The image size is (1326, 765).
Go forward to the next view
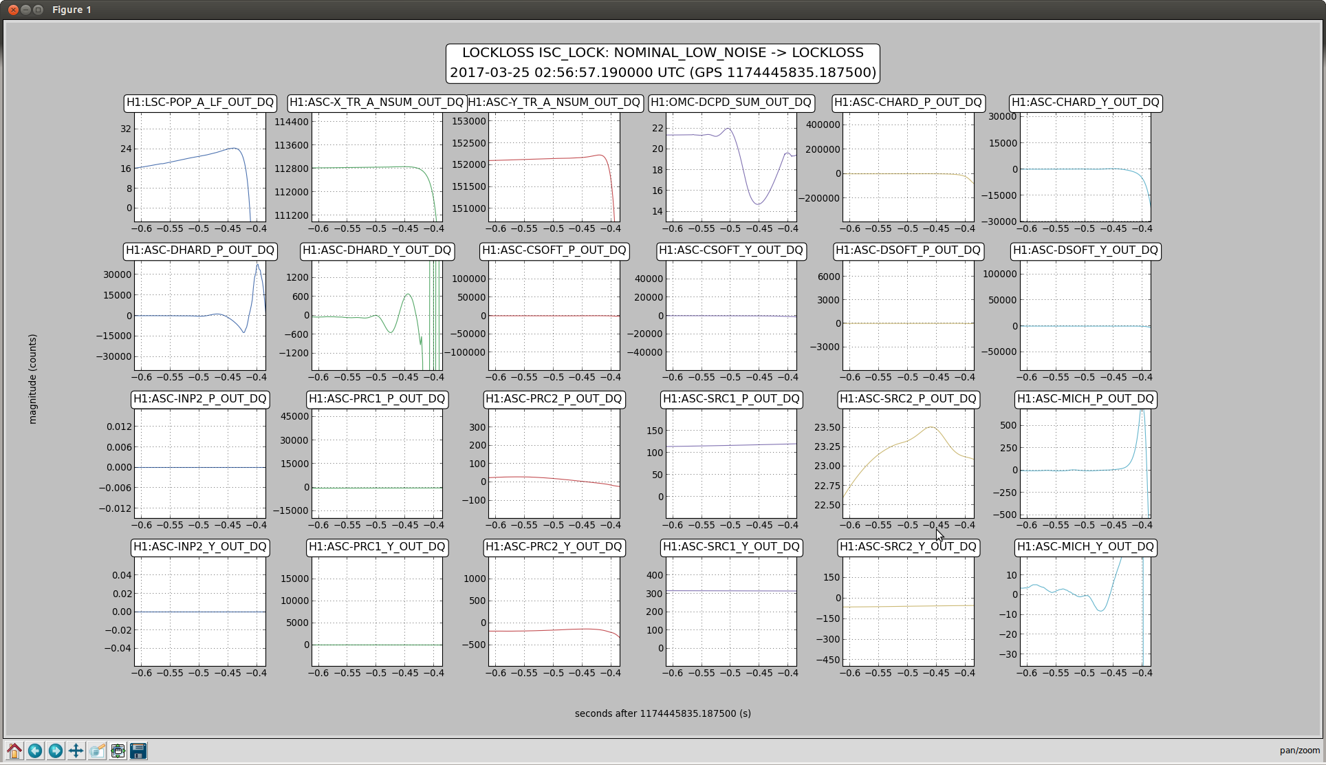pos(56,751)
